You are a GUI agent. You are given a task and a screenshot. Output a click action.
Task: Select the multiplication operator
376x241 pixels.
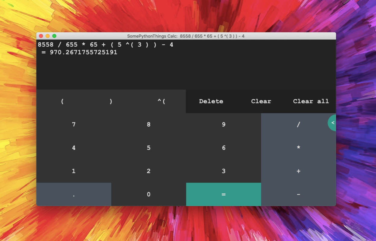coord(298,148)
